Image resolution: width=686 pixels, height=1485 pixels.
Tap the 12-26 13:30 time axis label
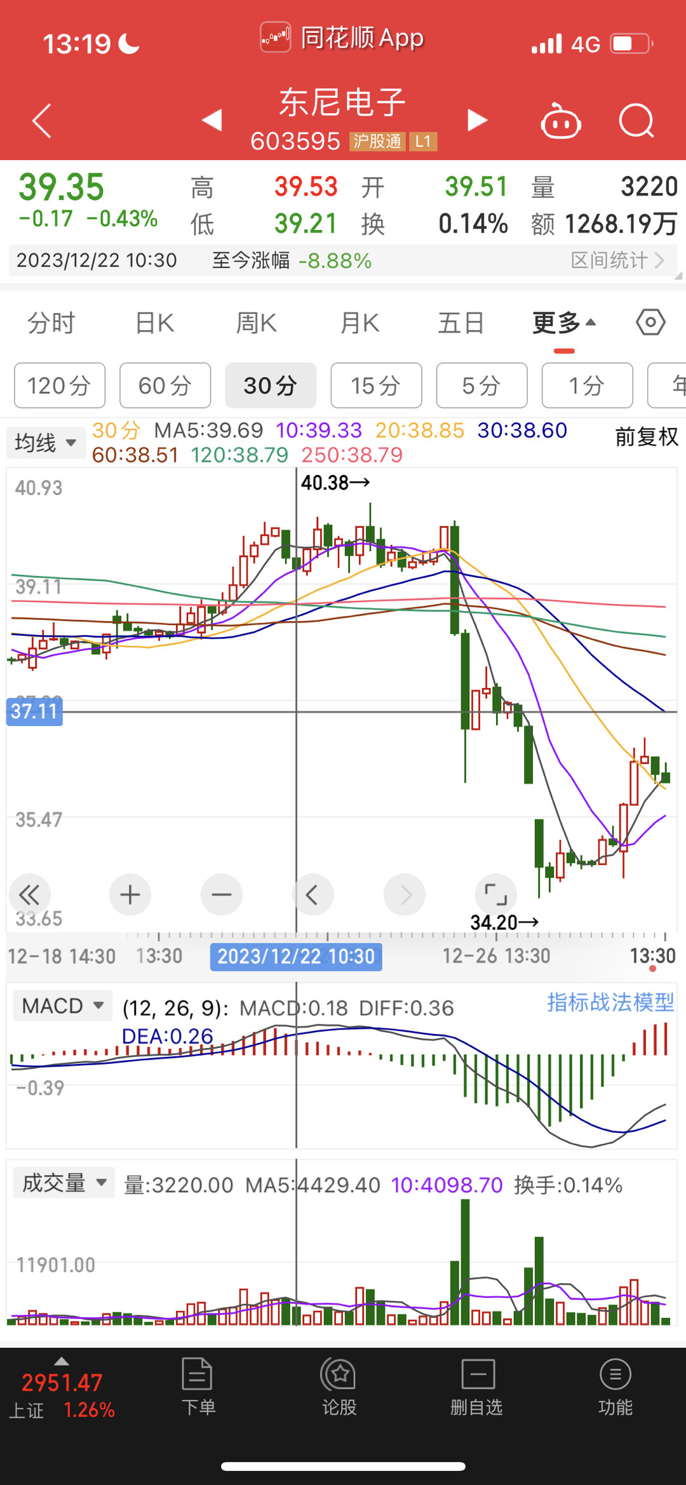[496, 956]
